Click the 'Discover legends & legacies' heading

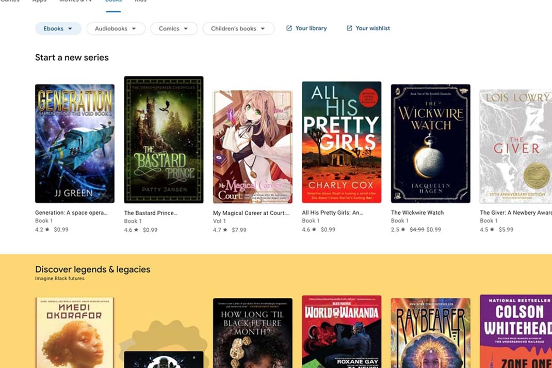point(92,269)
